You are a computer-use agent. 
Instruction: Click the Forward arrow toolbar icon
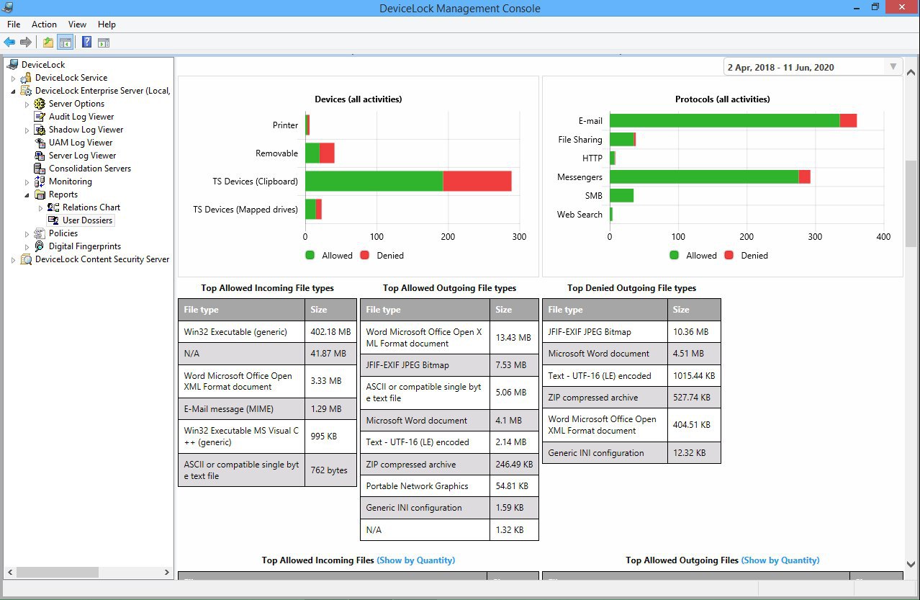coord(26,42)
